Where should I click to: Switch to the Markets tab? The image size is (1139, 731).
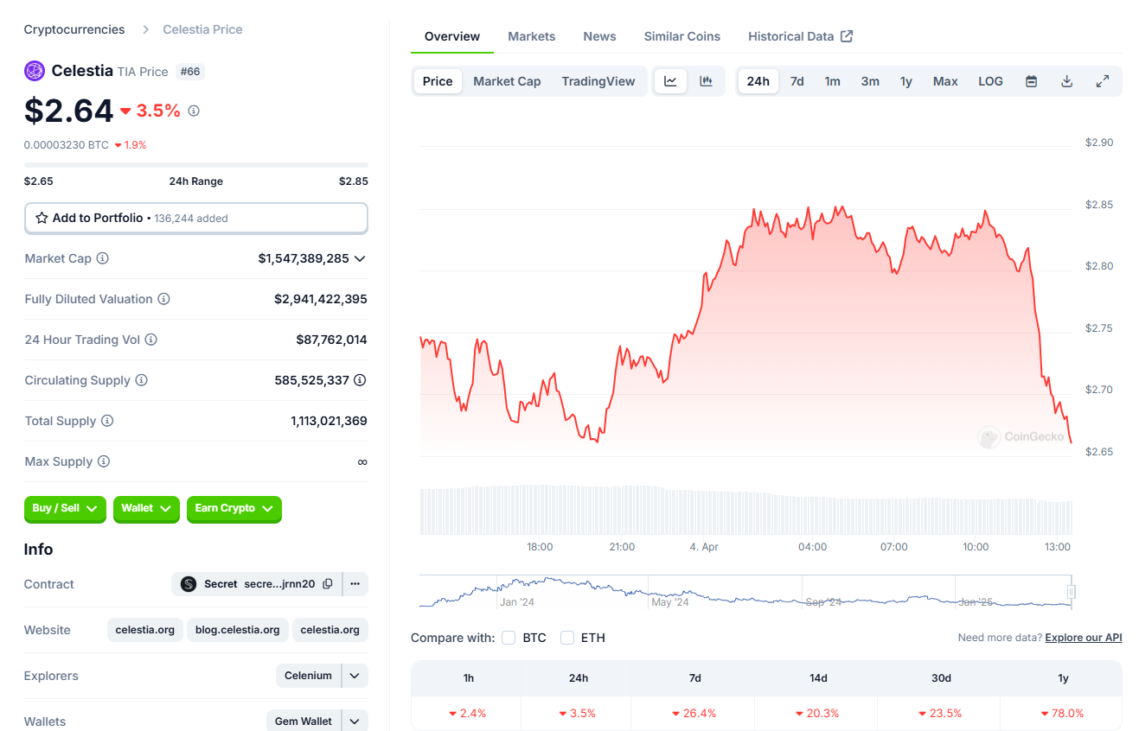click(x=532, y=36)
